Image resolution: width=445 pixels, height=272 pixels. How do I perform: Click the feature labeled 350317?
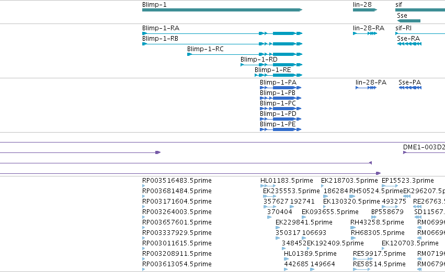(x=288, y=233)
